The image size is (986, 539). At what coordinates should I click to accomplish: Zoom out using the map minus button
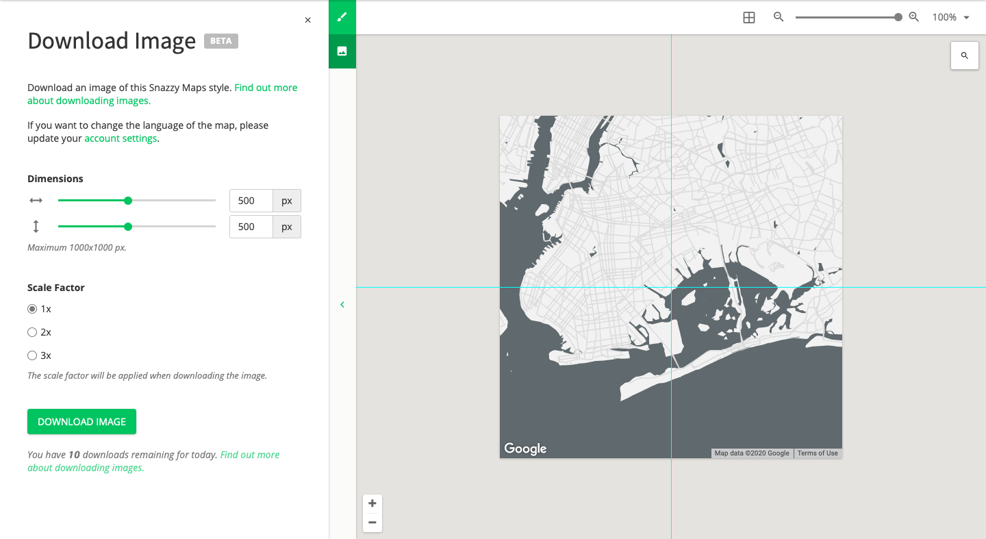point(372,523)
